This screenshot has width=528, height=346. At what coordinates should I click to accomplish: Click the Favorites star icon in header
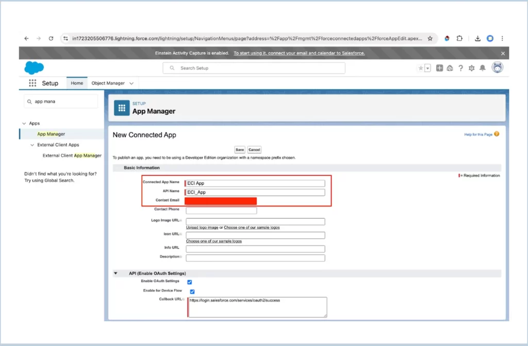coord(421,68)
